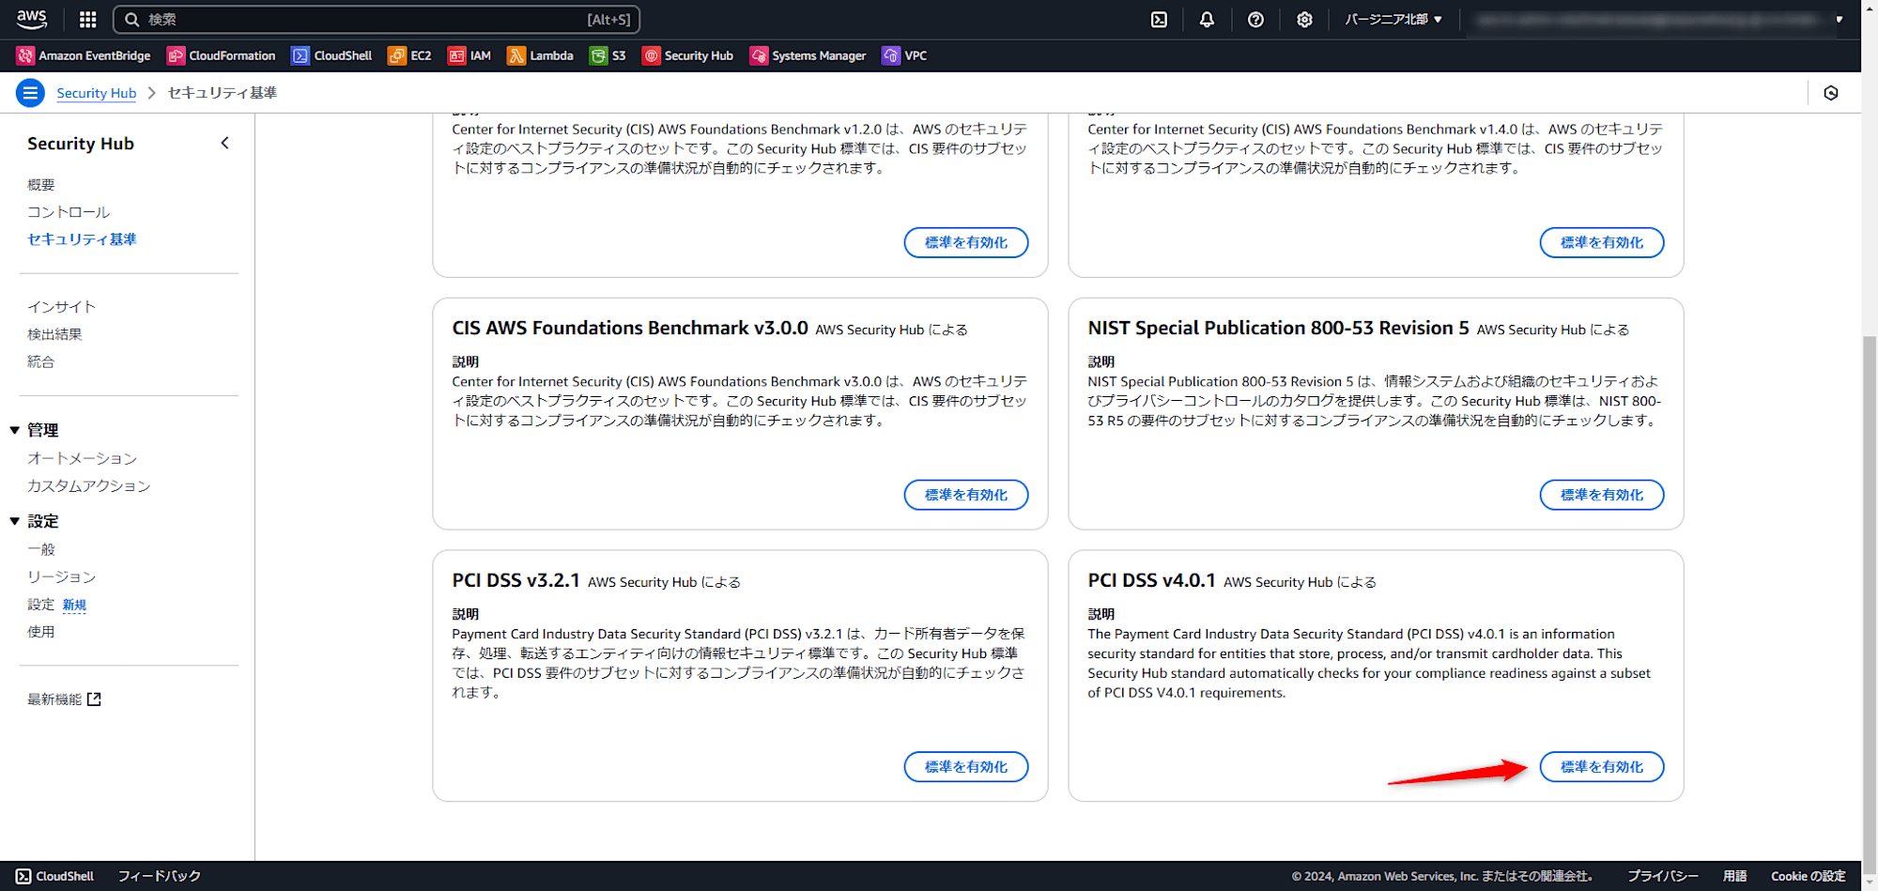Click the PCI DSS v4.0.1 heading
This screenshot has width=1878, height=891.
(x=1151, y=580)
